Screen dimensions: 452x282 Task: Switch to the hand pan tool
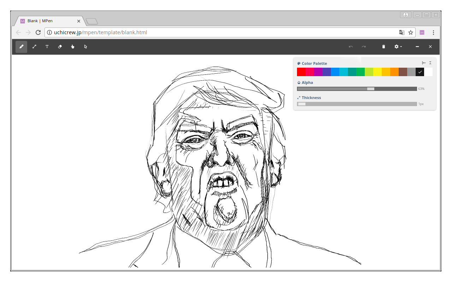(73, 47)
